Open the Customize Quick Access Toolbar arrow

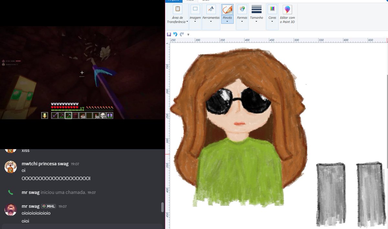[x=188, y=34]
